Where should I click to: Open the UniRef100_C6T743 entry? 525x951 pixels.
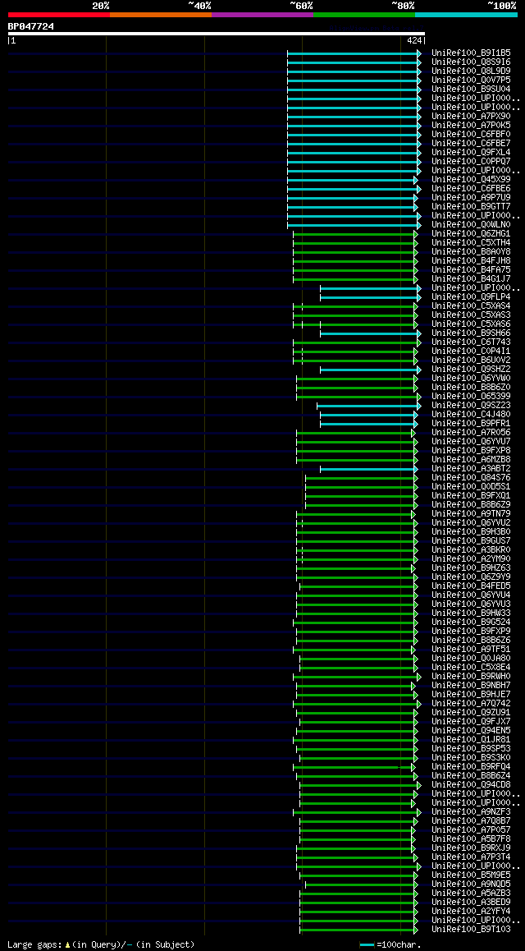(471, 342)
